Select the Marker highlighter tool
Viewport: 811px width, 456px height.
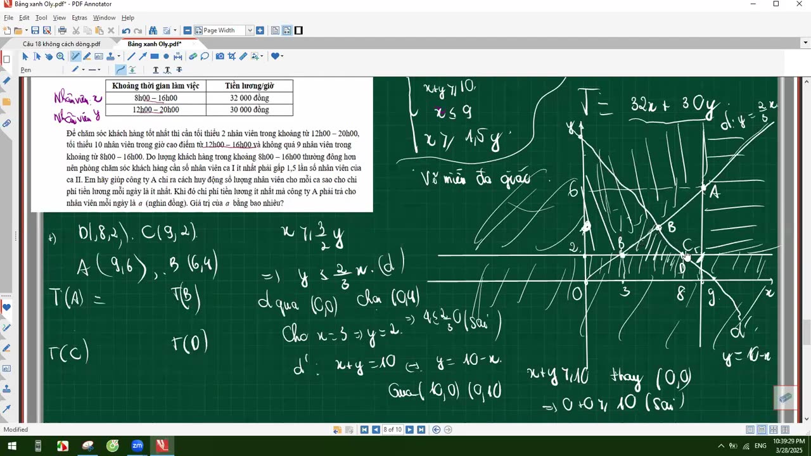tap(87, 56)
